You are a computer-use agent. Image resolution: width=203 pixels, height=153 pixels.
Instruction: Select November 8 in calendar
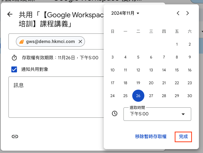pyautogui.click(x=177, y=57)
